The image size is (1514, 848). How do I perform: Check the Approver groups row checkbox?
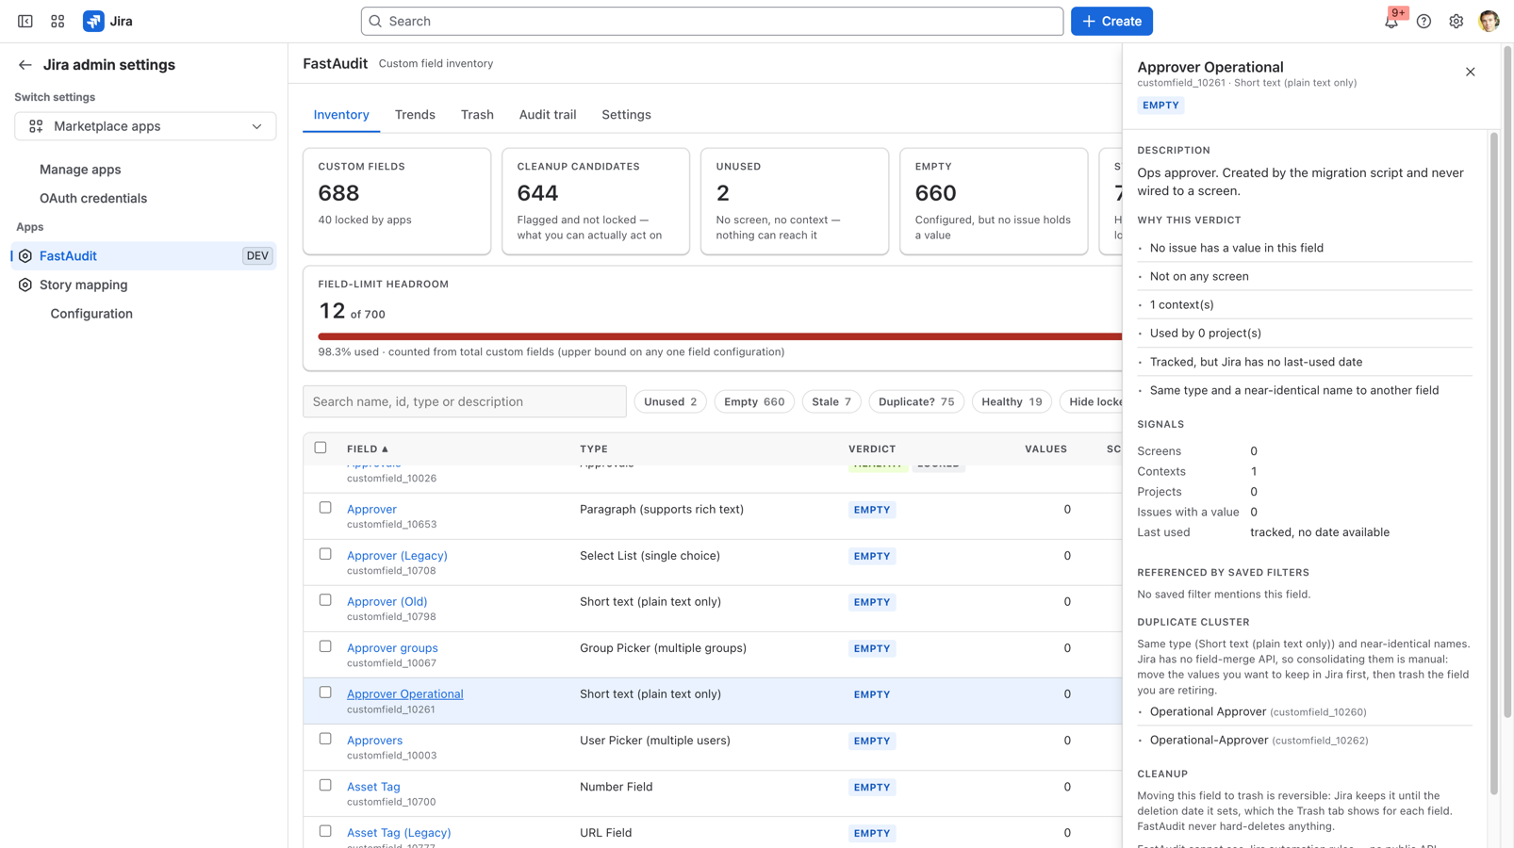(325, 646)
